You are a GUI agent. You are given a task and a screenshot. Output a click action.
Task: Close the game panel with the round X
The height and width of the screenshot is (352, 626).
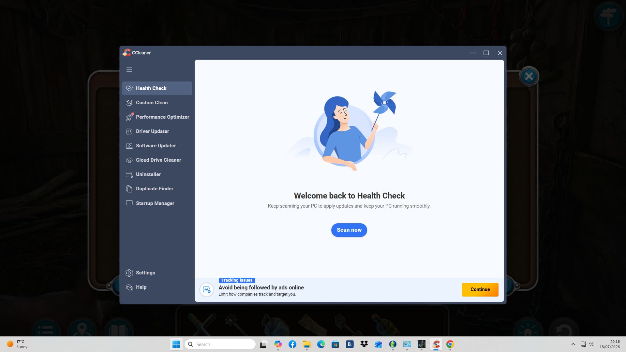pyautogui.click(x=529, y=77)
